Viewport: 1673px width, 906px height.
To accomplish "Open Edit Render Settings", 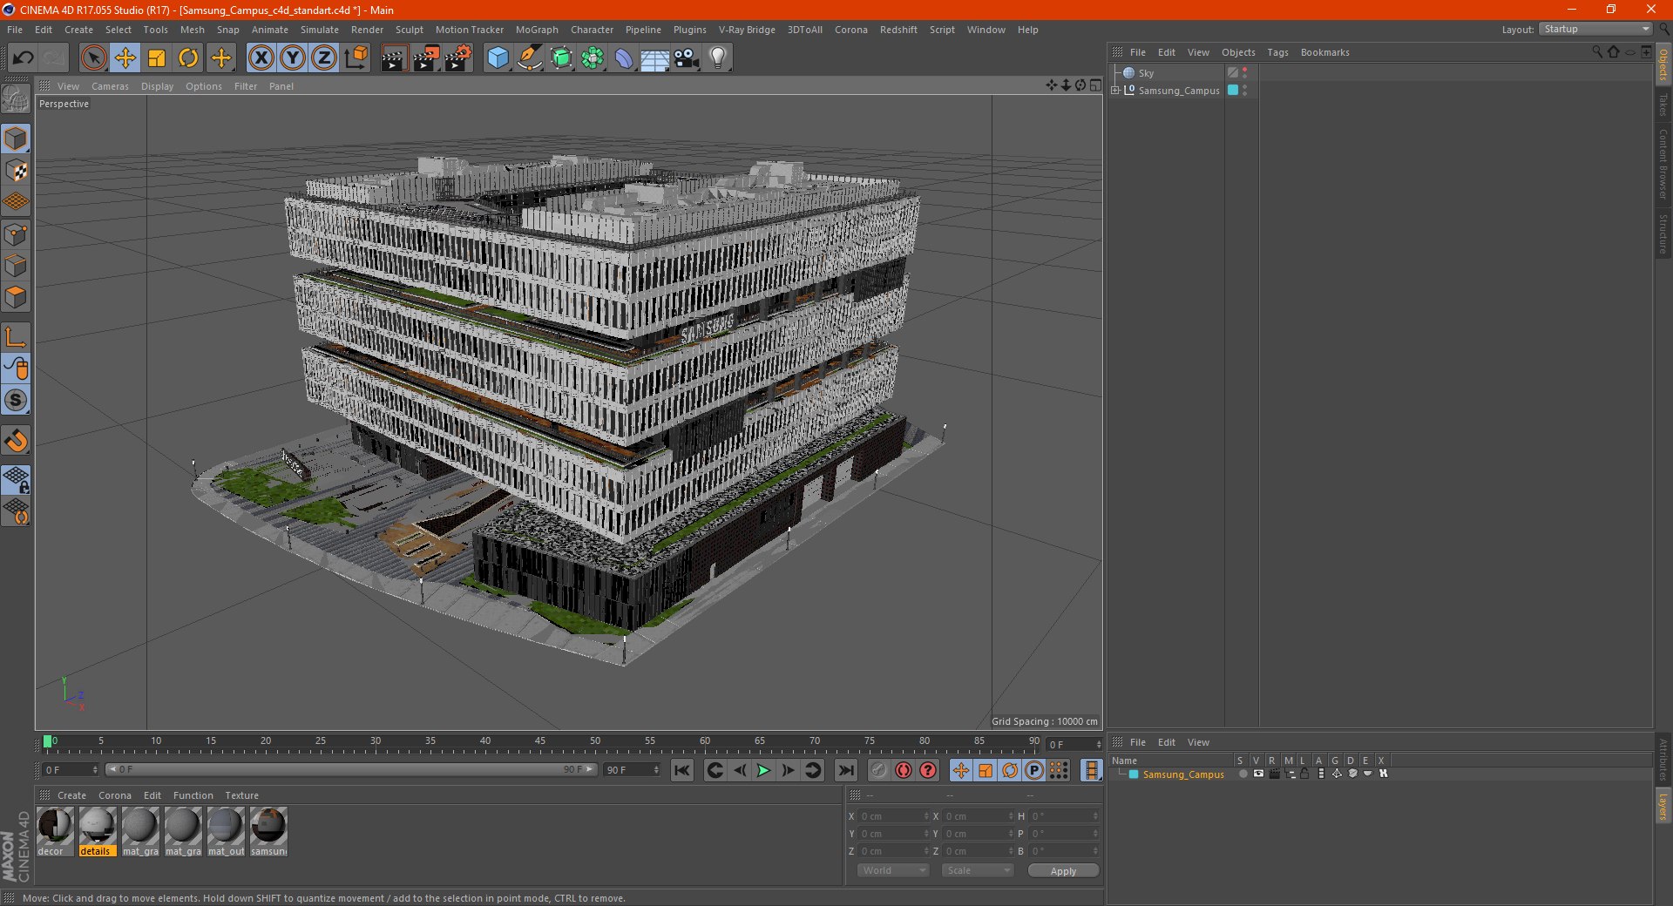I will [458, 58].
